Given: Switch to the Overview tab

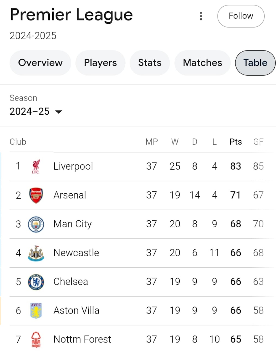Looking at the screenshot, I should coord(40,63).
